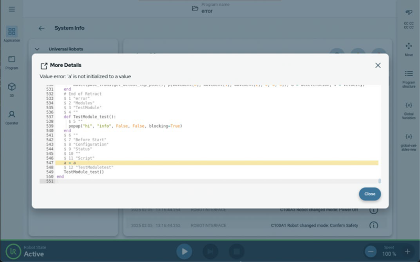Select the Operator screen
The width and height of the screenshot is (420, 262).
tap(12, 117)
